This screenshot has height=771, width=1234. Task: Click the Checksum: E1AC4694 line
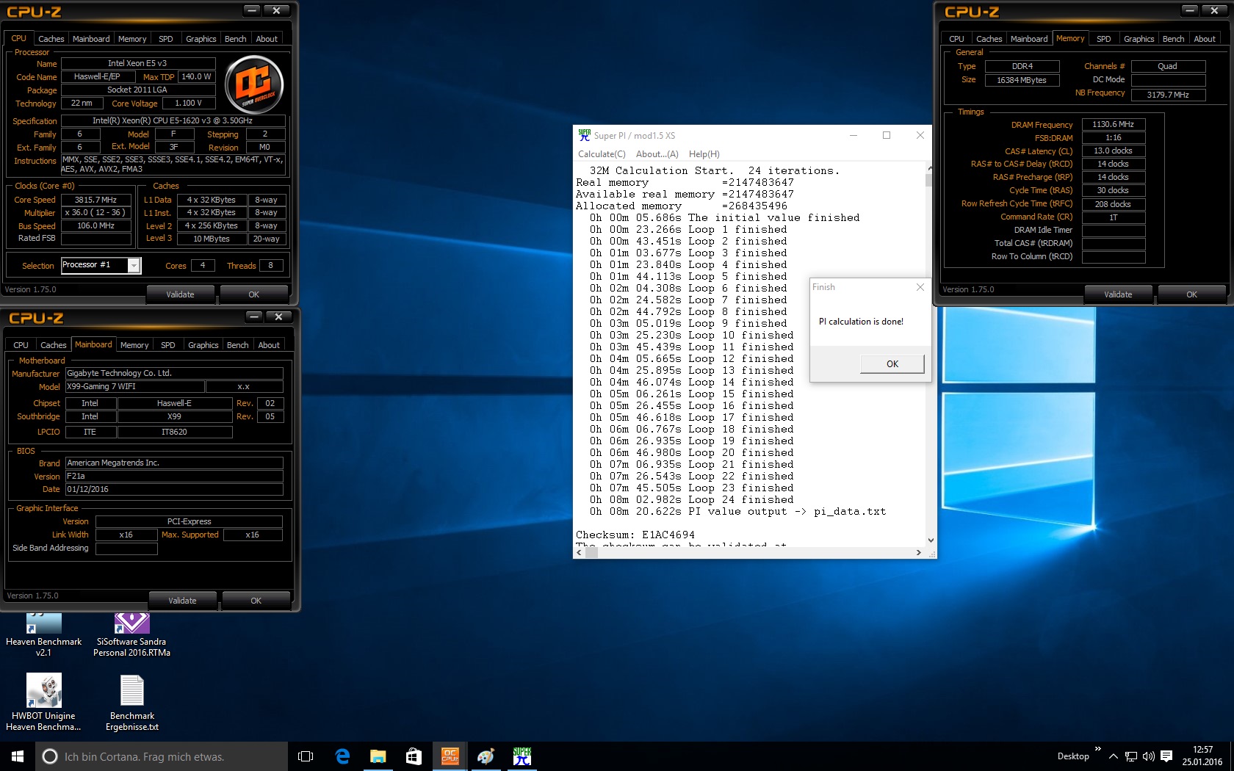pyautogui.click(x=635, y=535)
